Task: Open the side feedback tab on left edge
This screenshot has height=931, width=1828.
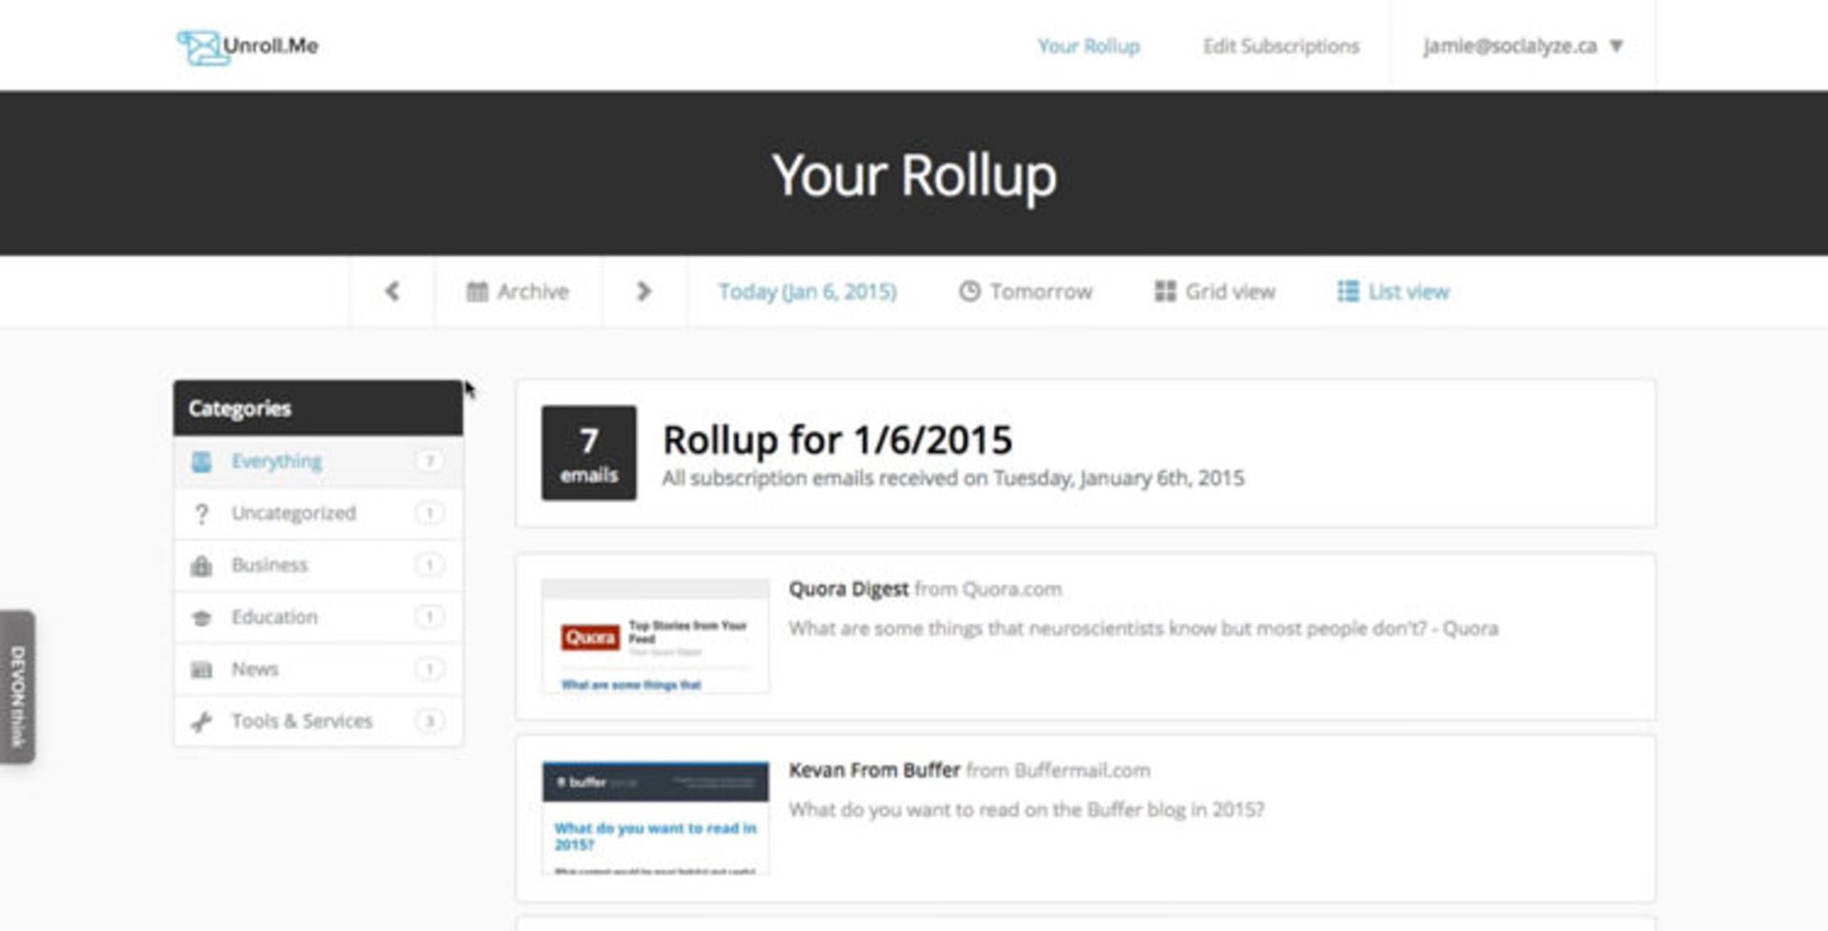Action: pos(17,687)
